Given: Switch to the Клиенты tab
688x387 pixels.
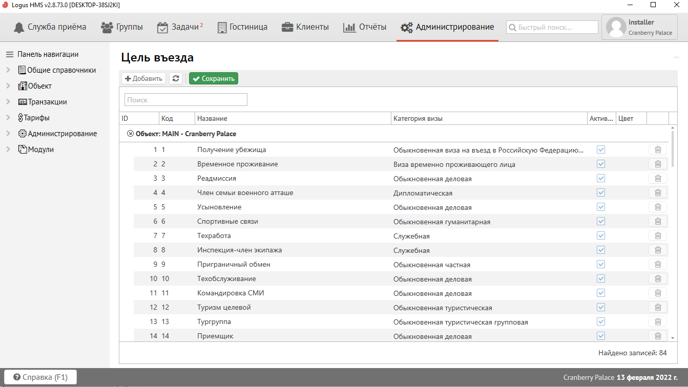Looking at the screenshot, I should [305, 27].
